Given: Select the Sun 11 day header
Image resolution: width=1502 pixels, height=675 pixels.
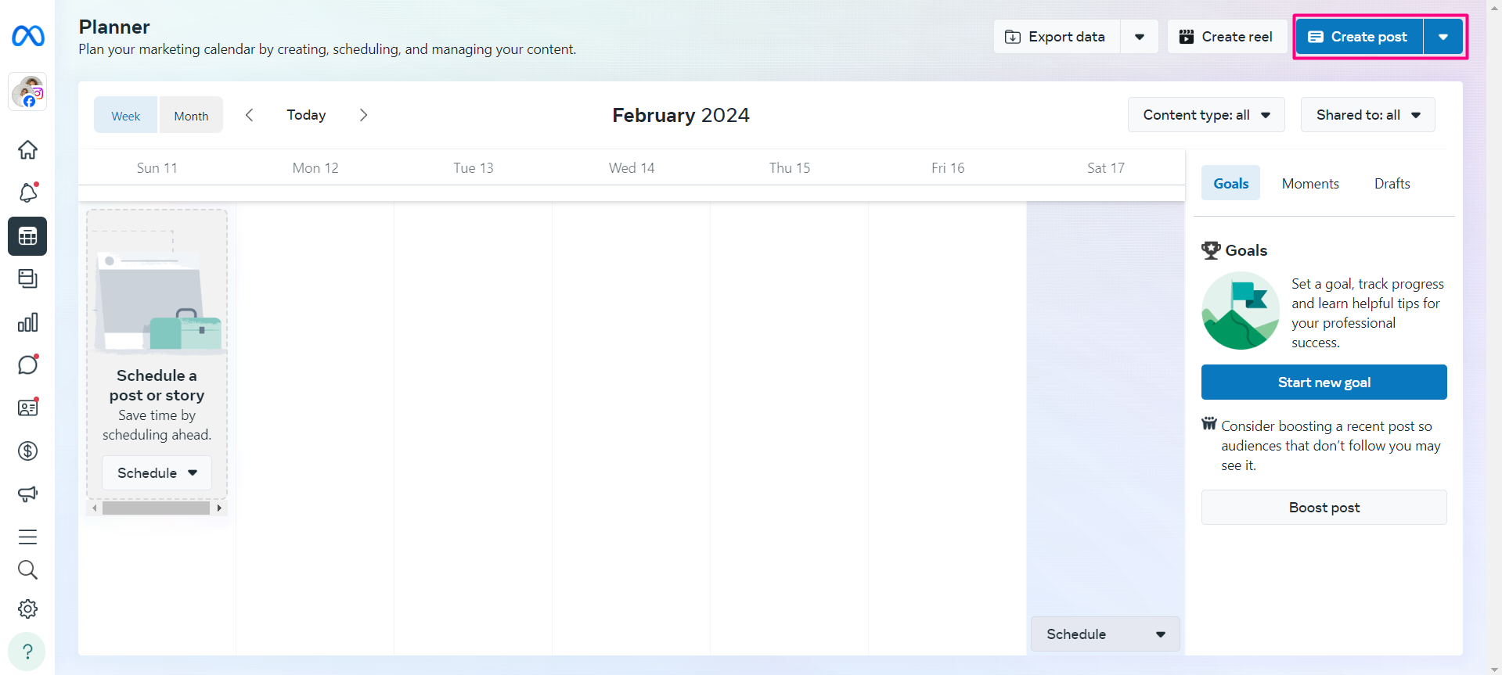Looking at the screenshot, I should pos(157,167).
